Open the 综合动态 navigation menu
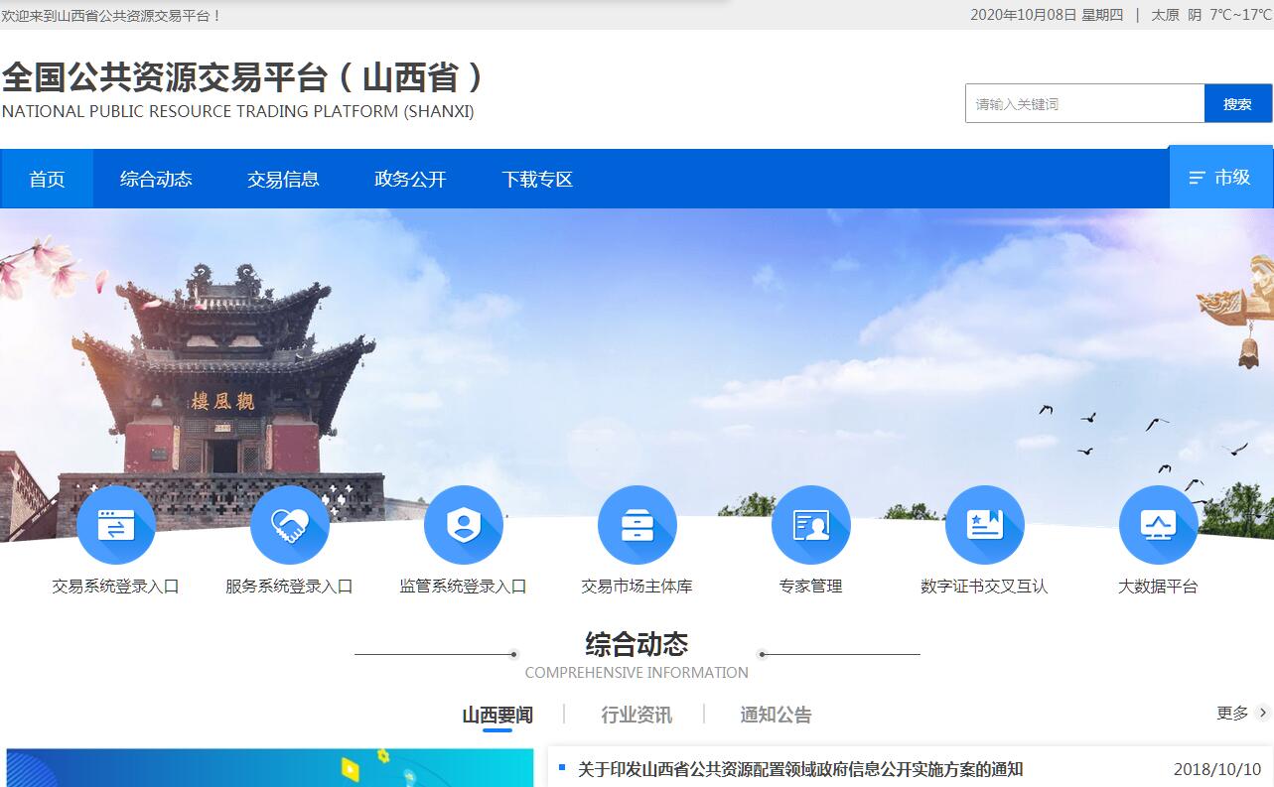Viewport: 1274px width, 787px height. [156, 180]
